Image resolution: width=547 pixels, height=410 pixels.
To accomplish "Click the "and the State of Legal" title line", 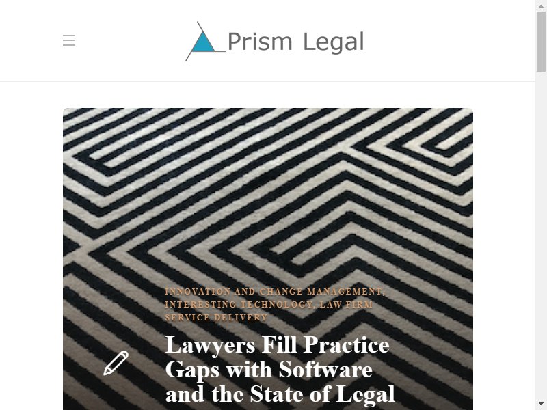I will (x=280, y=394).
